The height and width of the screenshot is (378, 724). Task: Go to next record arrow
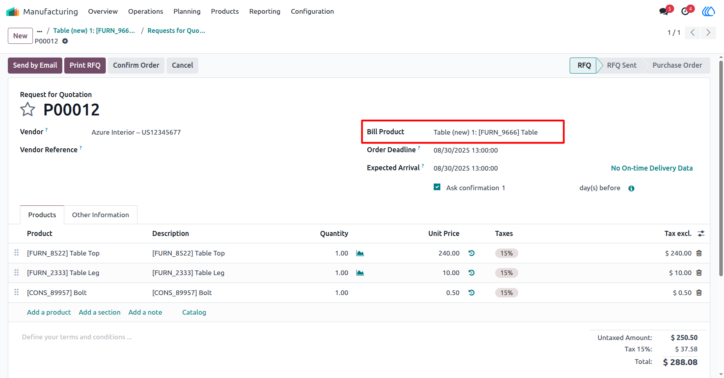pos(708,32)
